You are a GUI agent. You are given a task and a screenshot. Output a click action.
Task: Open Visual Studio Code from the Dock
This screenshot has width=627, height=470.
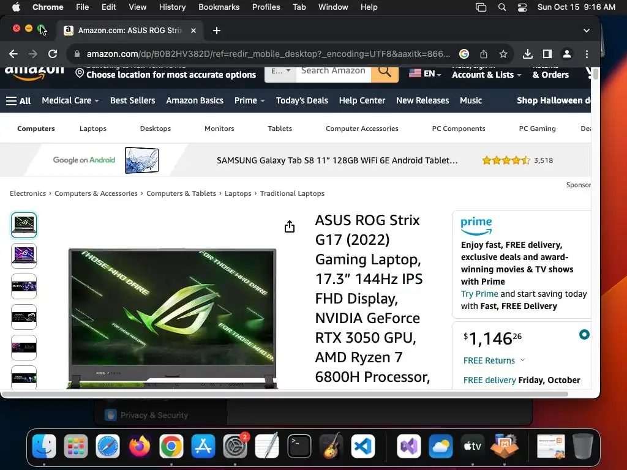point(363,446)
